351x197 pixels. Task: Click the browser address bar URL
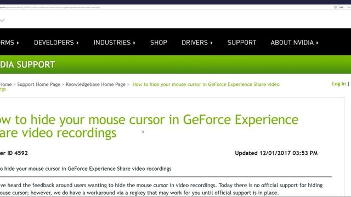[x=50, y=7]
